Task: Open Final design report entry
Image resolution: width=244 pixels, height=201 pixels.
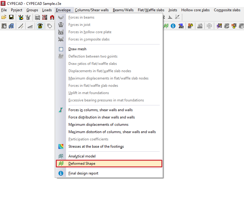Action: coord(109,173)
